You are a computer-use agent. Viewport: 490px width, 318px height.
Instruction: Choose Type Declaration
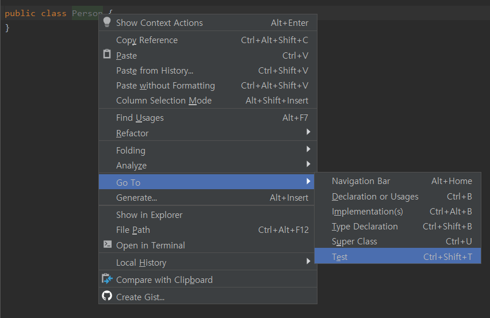[397, 227]
